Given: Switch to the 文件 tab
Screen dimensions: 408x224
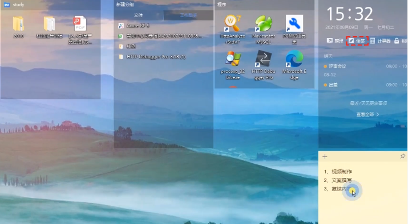Looking at the screenshot, I should 139,15.
